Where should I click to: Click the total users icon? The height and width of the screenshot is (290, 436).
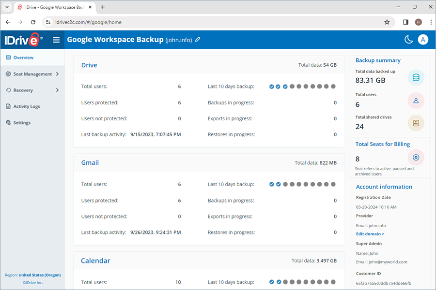(x=415, y=101)
